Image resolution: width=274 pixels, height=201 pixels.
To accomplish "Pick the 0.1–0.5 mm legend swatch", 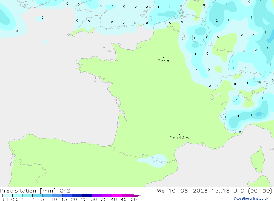I will [7, 196].
